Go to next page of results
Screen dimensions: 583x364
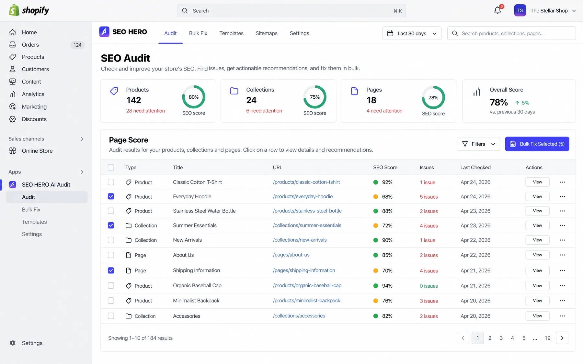pos(562,338)
